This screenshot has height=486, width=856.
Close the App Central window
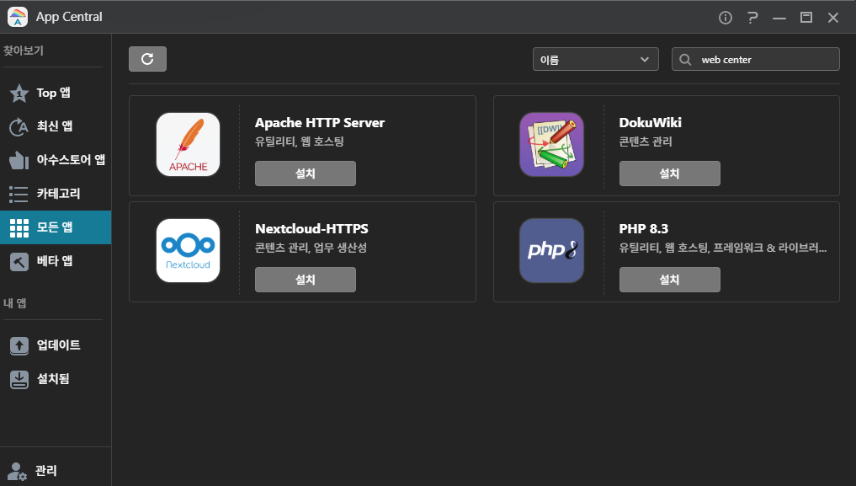[833, 18]
